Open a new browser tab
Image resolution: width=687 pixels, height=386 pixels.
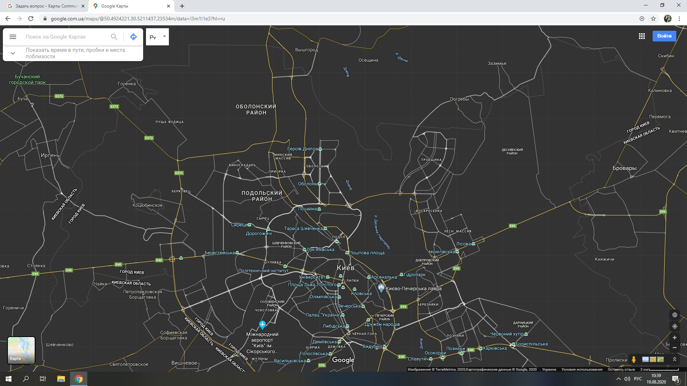click(x=182, y=6)
